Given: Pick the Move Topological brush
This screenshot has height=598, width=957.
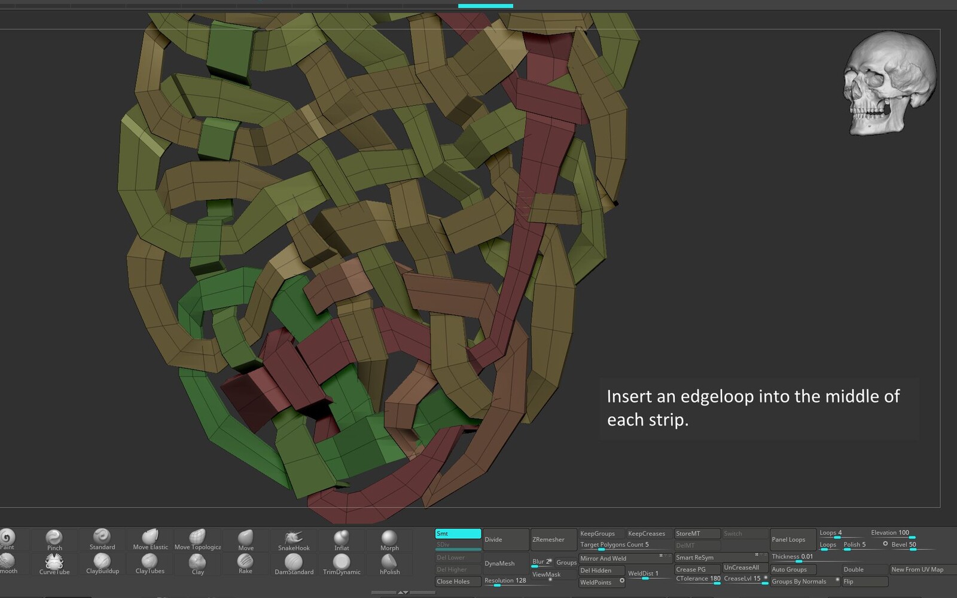Looking at the screenshot, I should coord(197,539).
